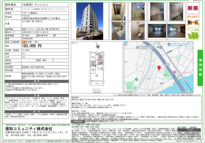Click the red 新築 badge
Image resolution: width=205 pixels, height=143 pixels.
pyautogui.click(x=193, y=8)
